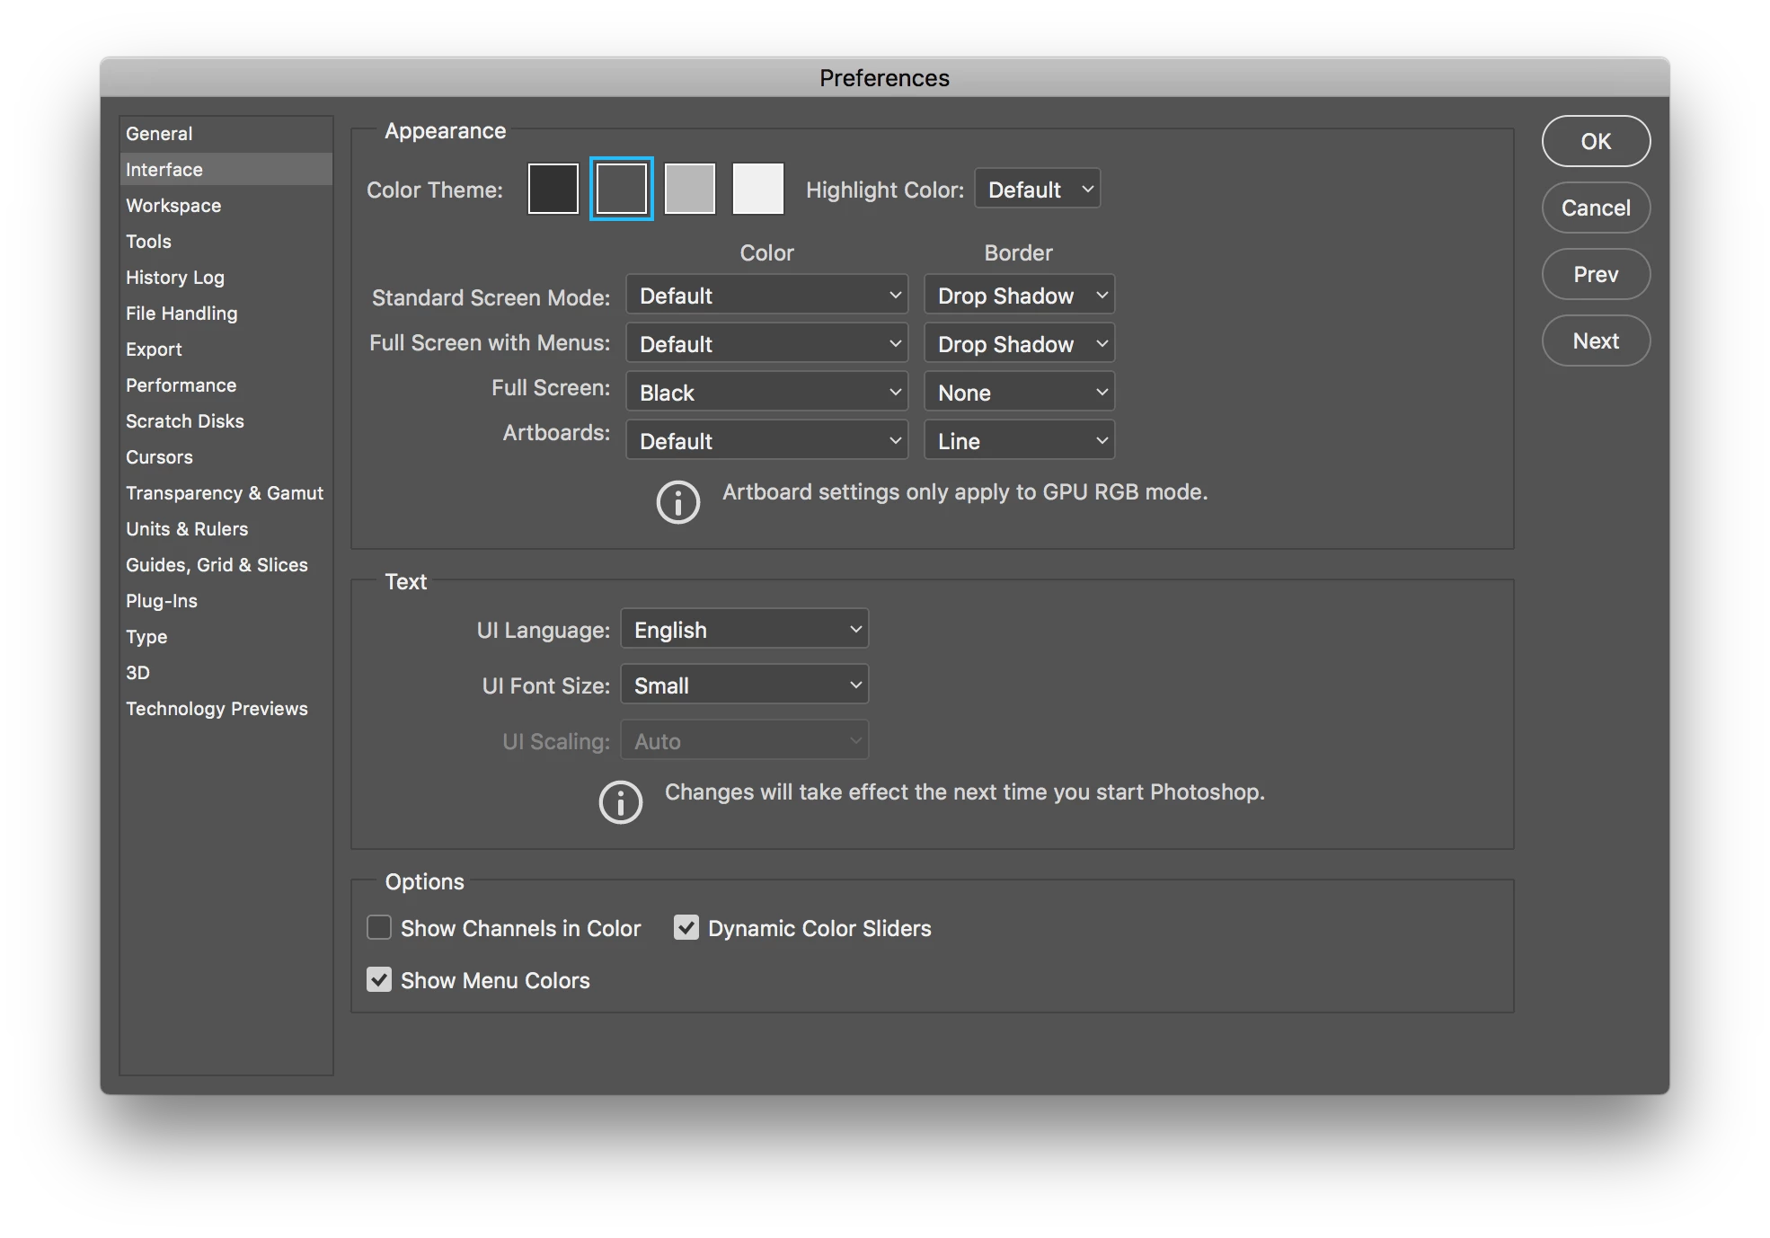Uncheck Show Menu Colors option
The height and width of the screenshot is (1238, 1770).
(x=379, y=979)
